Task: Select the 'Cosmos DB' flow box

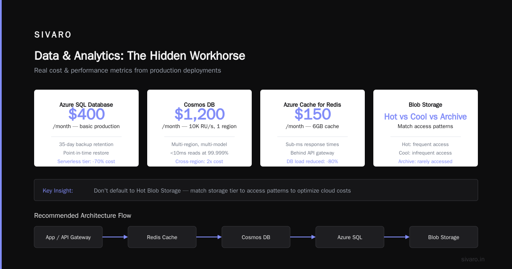Action: [x=256, y=237]
